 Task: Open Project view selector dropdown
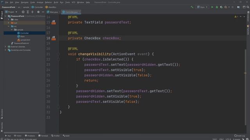pos(11,12)
